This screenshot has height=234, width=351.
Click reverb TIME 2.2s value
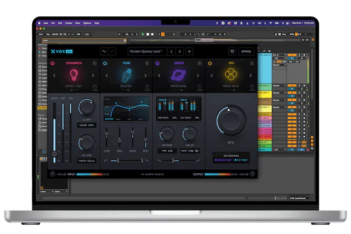[167, 151]
